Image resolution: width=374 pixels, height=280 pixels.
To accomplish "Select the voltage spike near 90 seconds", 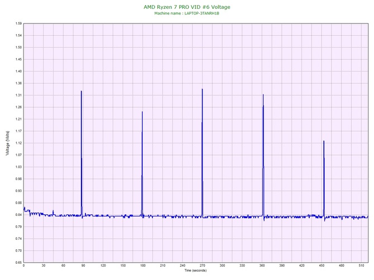I will tap(81, 154).
